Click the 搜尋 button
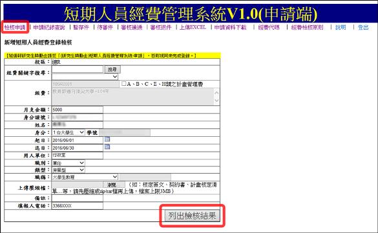 tap(112, 70)
